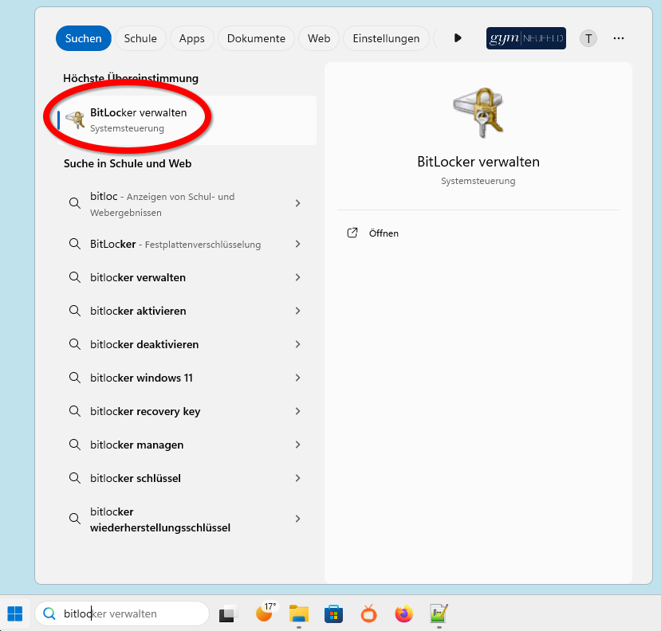Click the T account avatar
The width and height of the screenshot is (661, 631).
click(x=588, y=37)
